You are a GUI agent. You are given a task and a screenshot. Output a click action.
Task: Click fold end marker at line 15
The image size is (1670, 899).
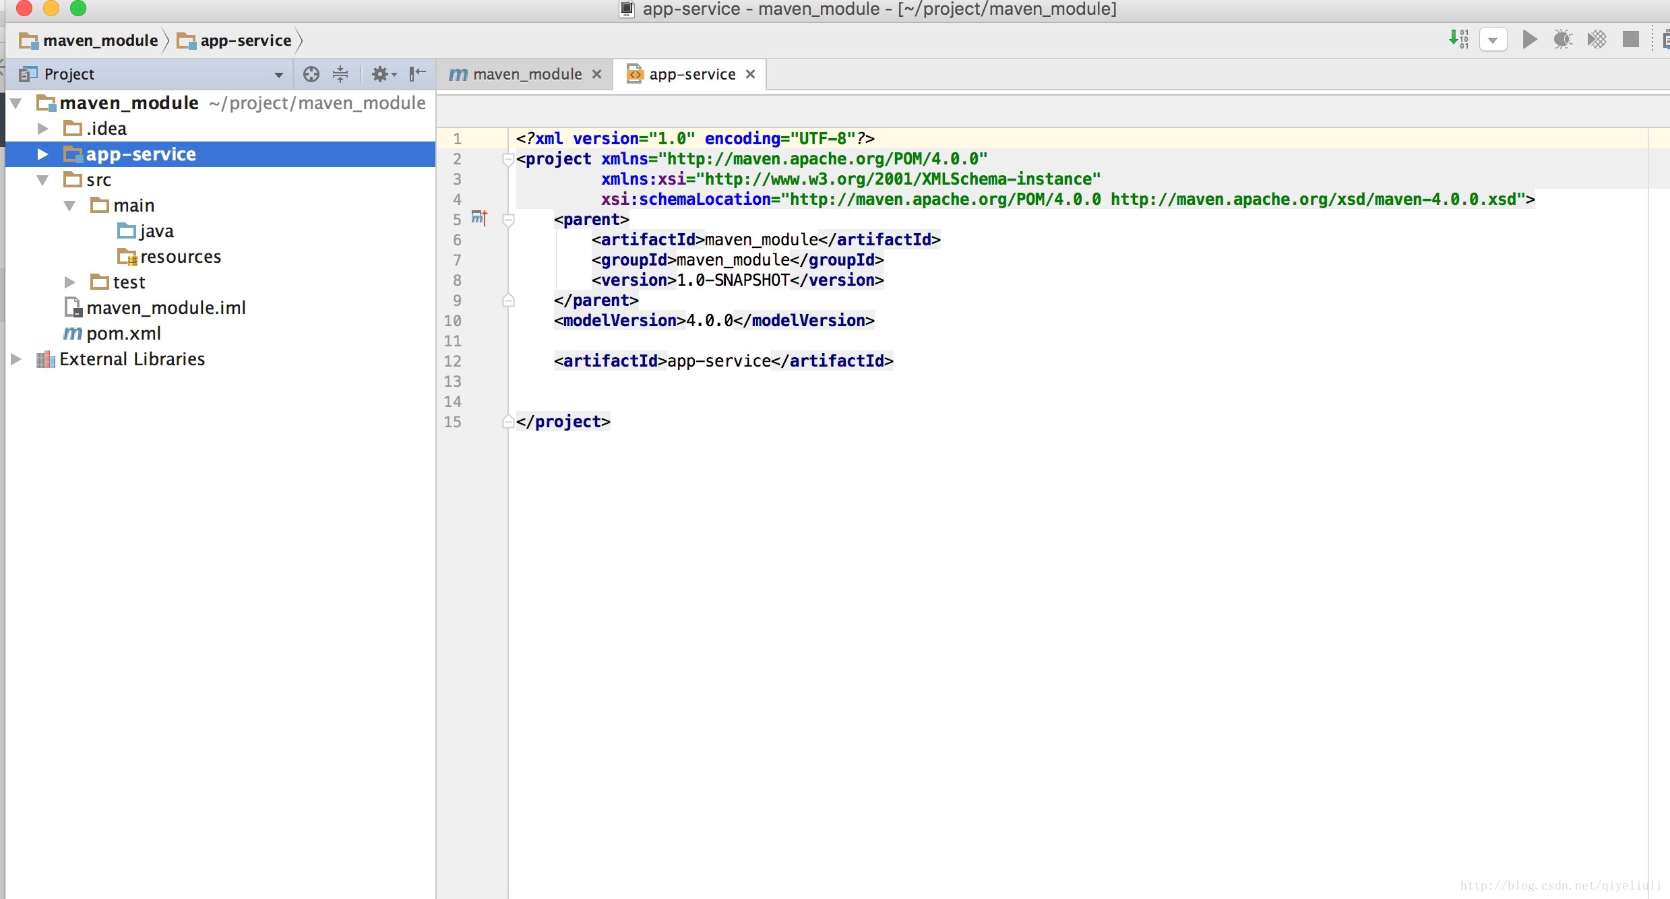(509, 422)
